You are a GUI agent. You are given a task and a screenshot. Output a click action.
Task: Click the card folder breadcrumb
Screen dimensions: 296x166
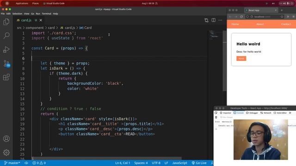click(51, 28)
